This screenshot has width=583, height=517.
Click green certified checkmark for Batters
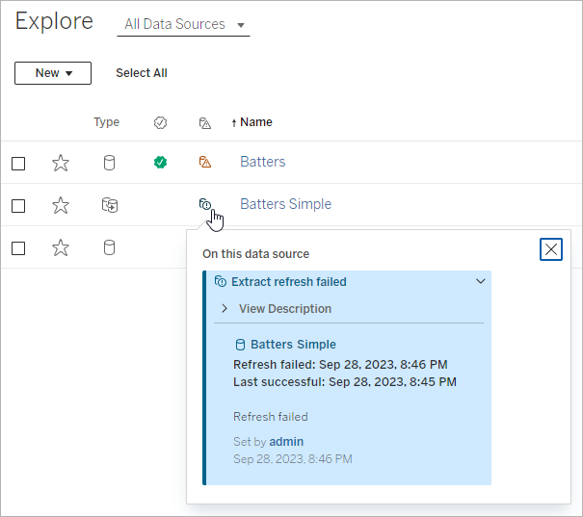click(160, 163)
